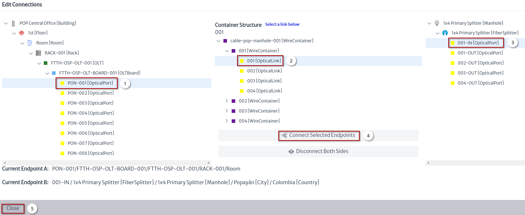Click the room door icon beside Room [Room]
This screenshot has height=215, width=525.
pyautogui.click(x=30, y=43)
